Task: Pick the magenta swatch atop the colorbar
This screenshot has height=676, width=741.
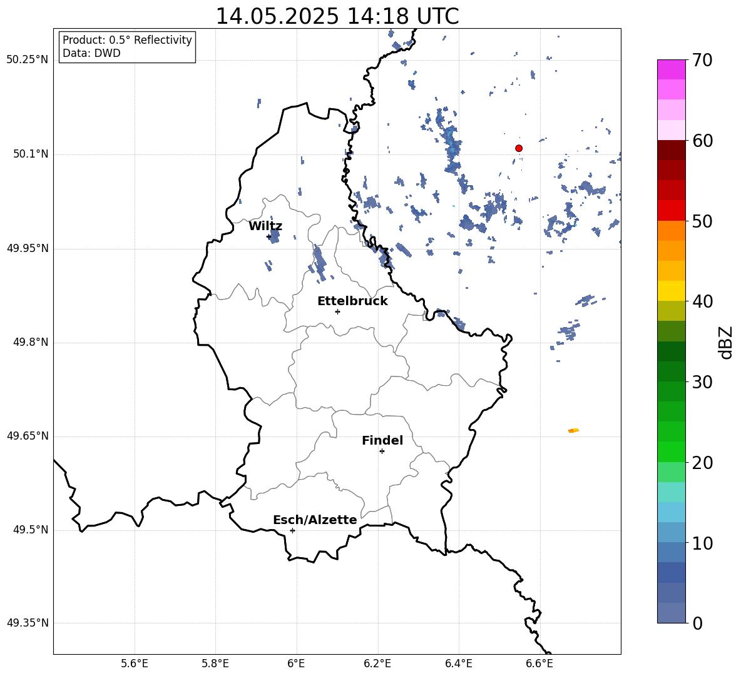Action: click(x=672, y=70)
